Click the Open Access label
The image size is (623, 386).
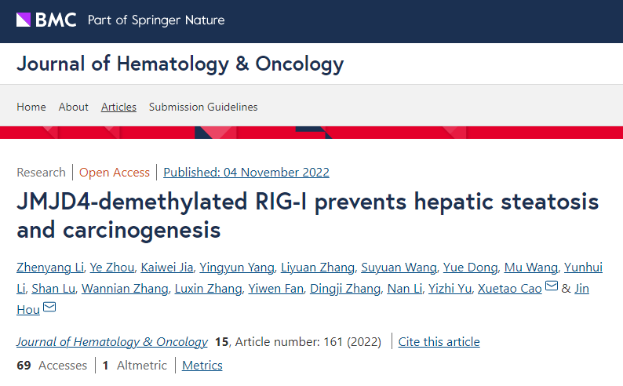click(115, 173)
